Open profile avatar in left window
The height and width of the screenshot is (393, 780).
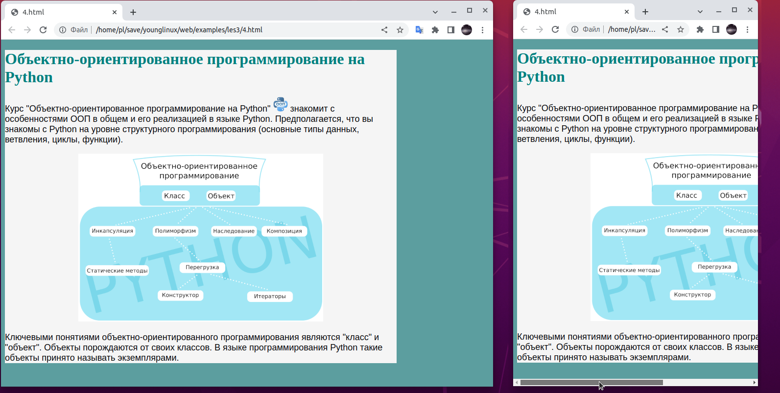point(467,30)
